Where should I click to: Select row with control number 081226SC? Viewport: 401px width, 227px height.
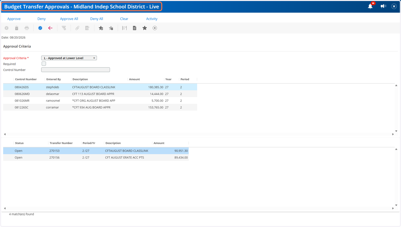tap(100, 107)
